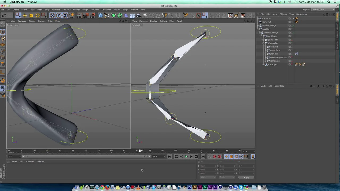Switch to Model mode in left palette
The width and height of the screenshot is (340, 191).
(x=3, y=32)
